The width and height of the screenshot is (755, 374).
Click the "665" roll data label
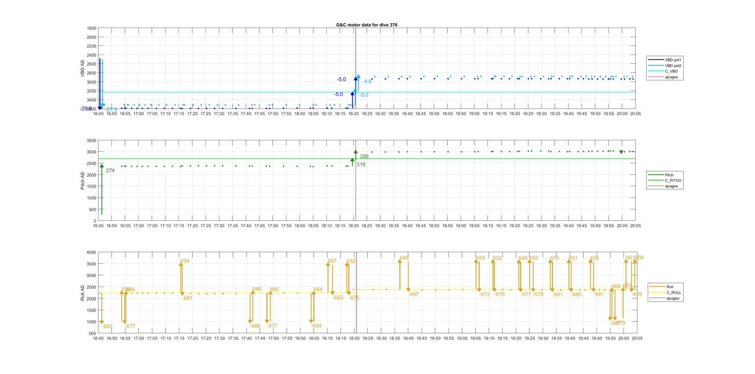tap(274, 290)
